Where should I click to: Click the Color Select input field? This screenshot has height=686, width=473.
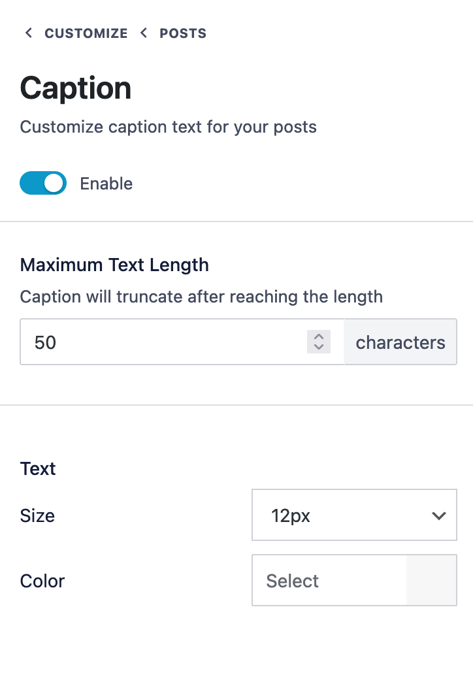[329, 581]
